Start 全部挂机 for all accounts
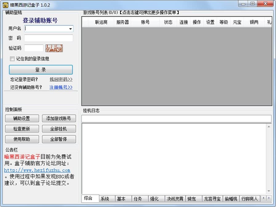Image resolution: width=276 pixels, height=207 pixels. [x=59, y=129]
